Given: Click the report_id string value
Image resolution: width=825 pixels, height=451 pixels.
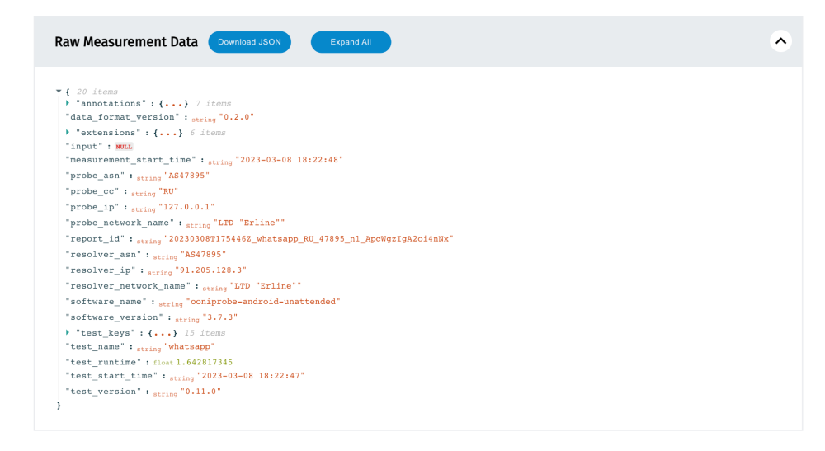Looking at the screenshot, I should pyautogui.click(x=309, y=239).
